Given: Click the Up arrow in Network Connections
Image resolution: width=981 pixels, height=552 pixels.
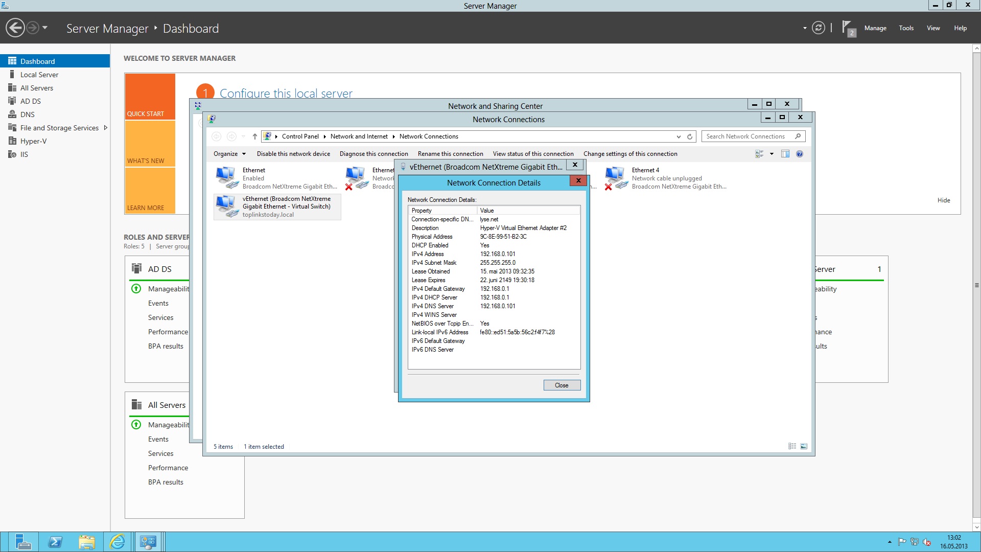Looking at the screenshot, I should [254, 136].
